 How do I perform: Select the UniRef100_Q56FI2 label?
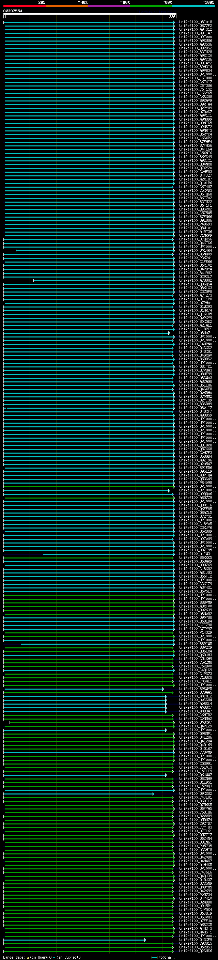coord(196,577)
